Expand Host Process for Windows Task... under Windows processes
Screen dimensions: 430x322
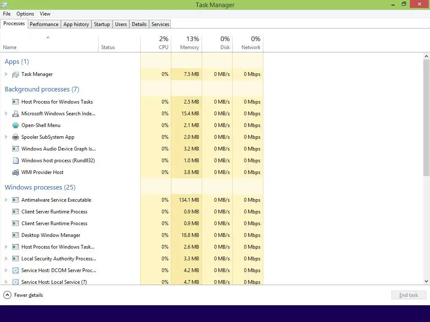pos(6,247)
